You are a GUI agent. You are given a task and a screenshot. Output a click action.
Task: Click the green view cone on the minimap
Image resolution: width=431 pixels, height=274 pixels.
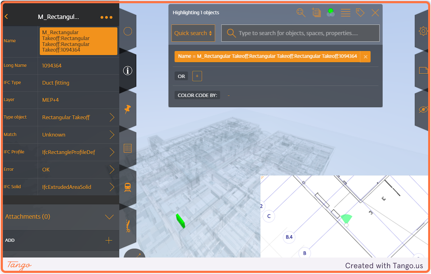click(346, 218)
